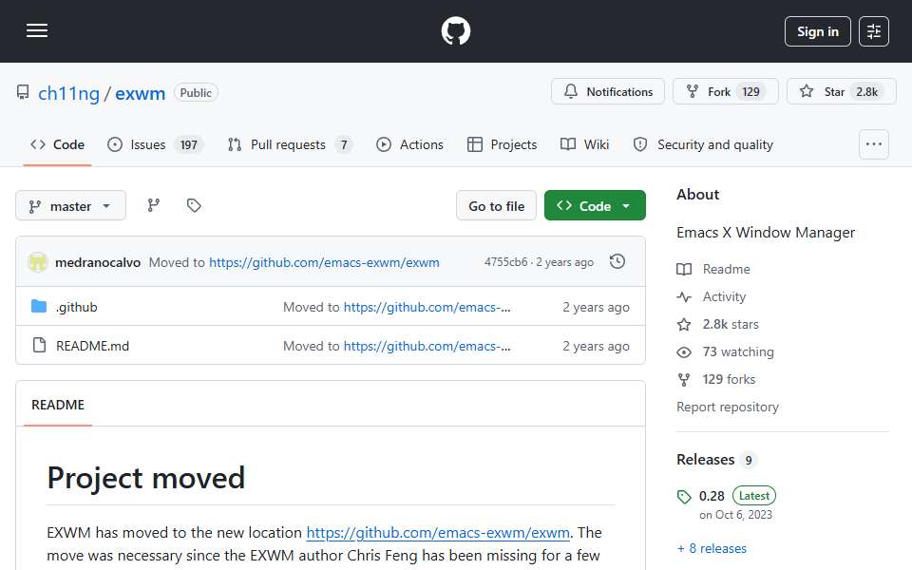Click the .github folder icon
This screenshot has height=570, width=912.
click(x=39, y=306)
